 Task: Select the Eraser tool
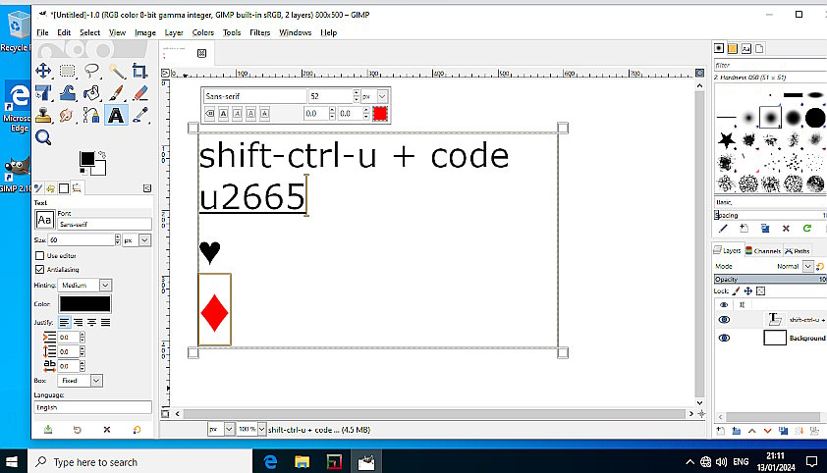[x=139, y=93]
